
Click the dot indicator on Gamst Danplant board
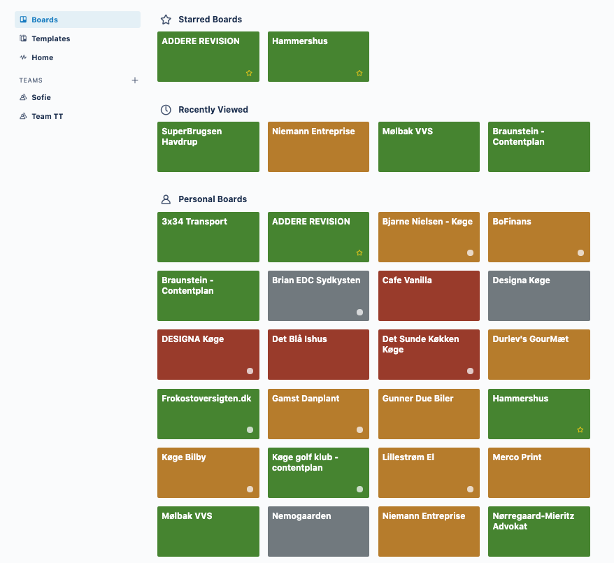(x=360, y=430)
